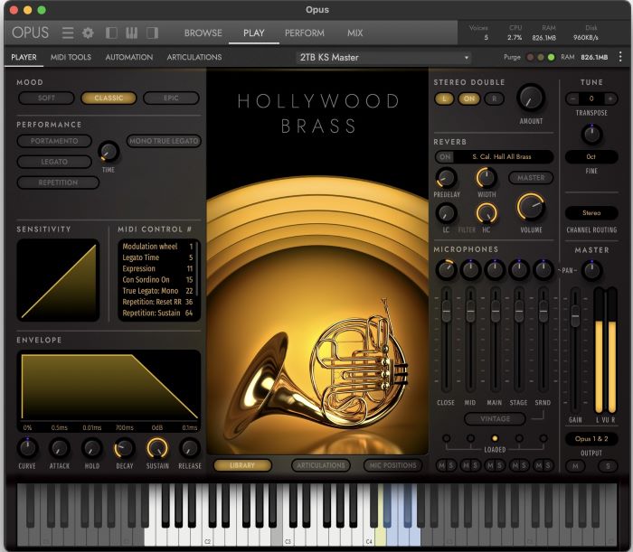Click the Reverb MASTER button
The width and height of the screenshot is (633, 552).
[x=531, y=178]
